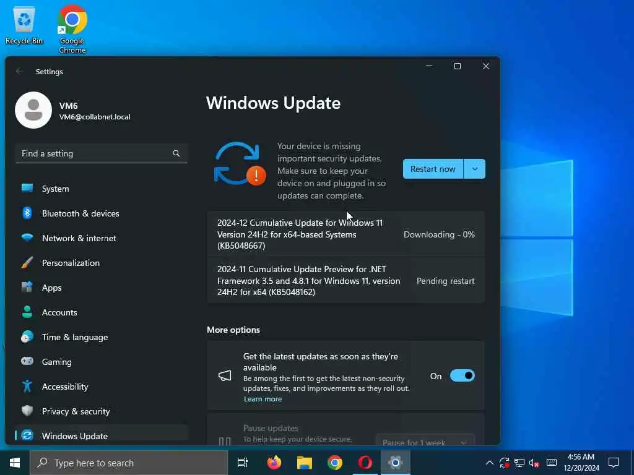Open Privacy & security shield icon
The image size is (634, 475).
[27, 411]
